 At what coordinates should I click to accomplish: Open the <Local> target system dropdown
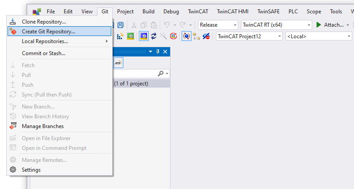click(318, 36)
